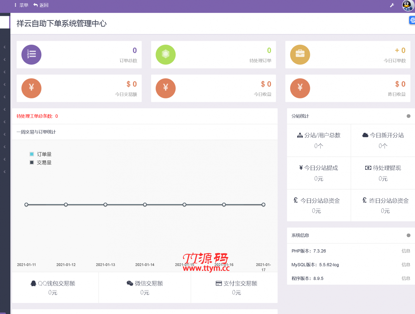This screenshot has width=415, height=314.
Task: Click the green 待处理订单 icon
Action: pyautogui.click(x=166, y=54)
